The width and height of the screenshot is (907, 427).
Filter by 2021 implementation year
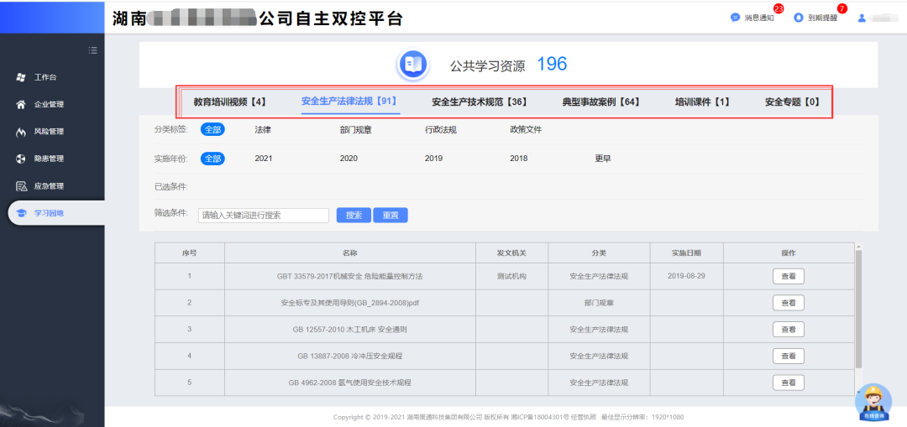click(264, 158)
